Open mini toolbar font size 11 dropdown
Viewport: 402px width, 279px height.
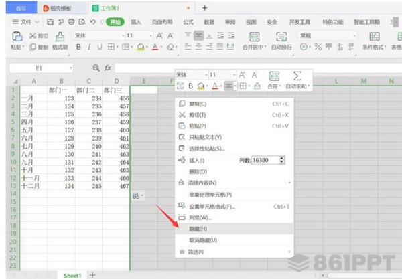click(x=234, y=75)
